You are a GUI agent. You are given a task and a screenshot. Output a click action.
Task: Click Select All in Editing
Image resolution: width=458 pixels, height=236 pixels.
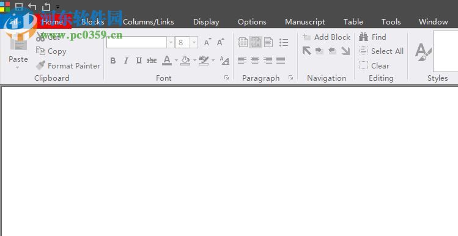381,51
